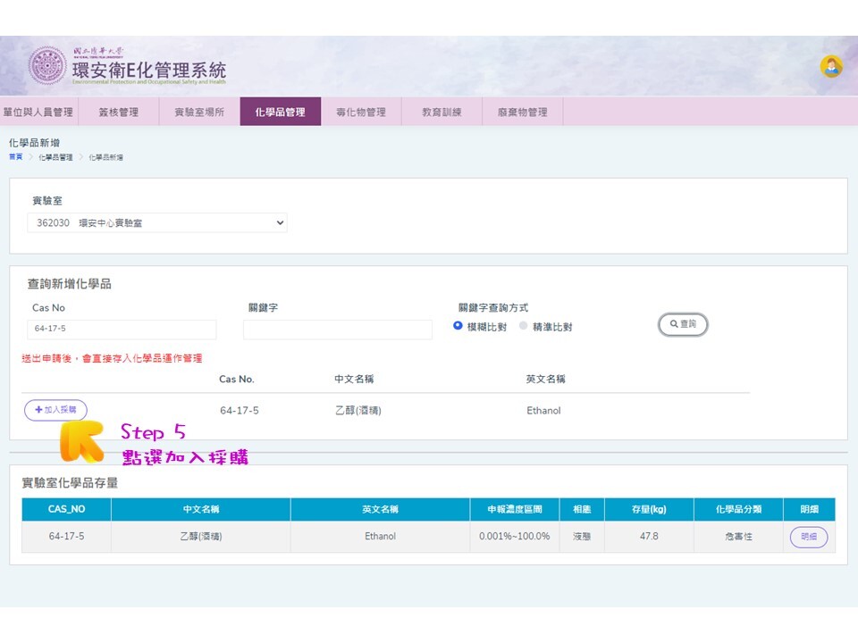Click the 首頁 breadcrumb link

click(15, 157)
